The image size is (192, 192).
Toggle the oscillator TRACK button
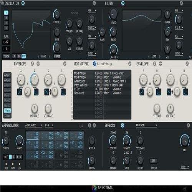point(6,56)
